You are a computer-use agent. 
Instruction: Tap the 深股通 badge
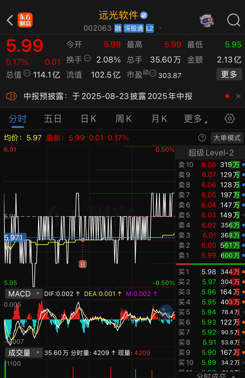134,28
